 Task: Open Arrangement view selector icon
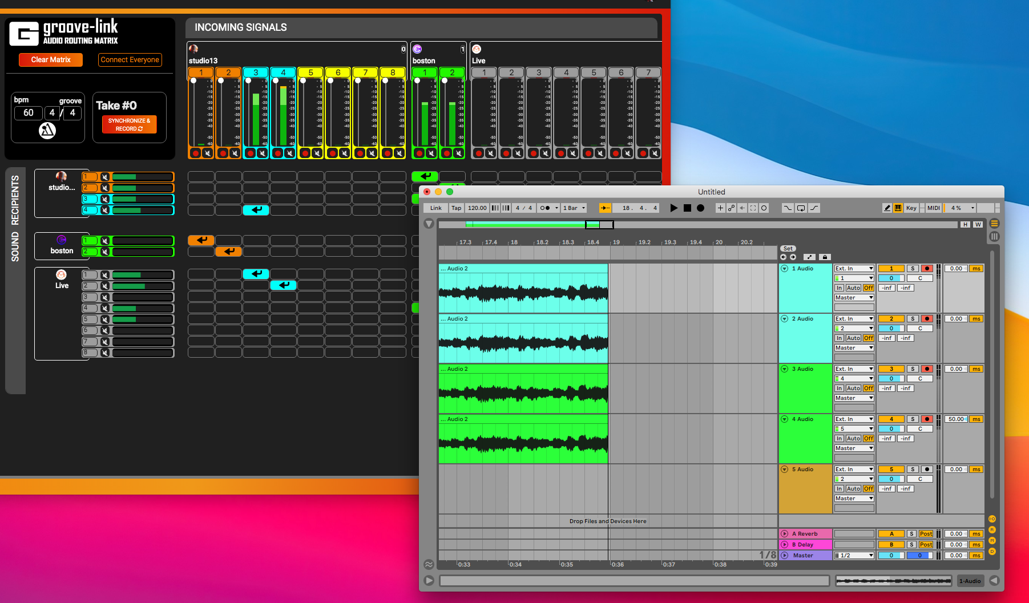click(x=995, y=224)
